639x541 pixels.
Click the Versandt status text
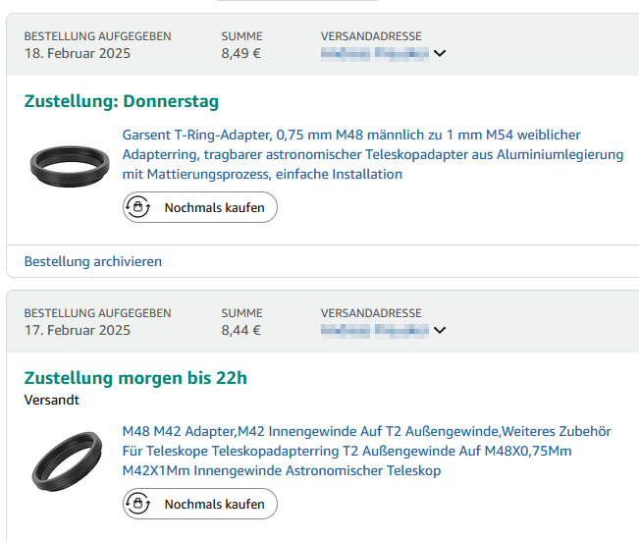pyautogui.click(x=52, y=400)
